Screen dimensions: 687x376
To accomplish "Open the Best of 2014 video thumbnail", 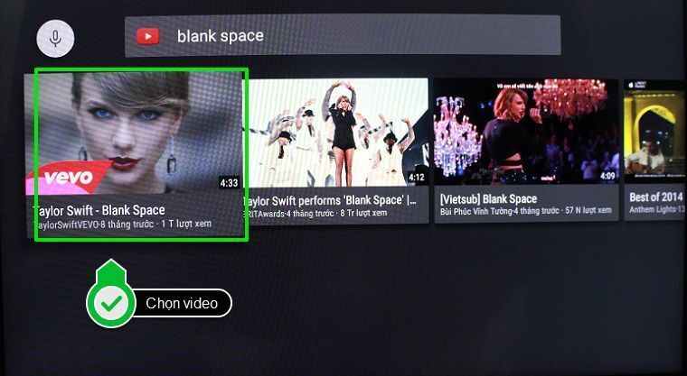I will [x=655, y=131].
